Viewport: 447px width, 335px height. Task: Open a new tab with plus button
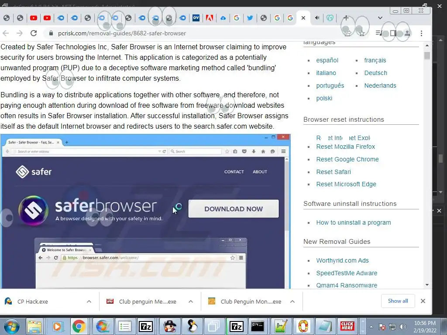(346, 18)
